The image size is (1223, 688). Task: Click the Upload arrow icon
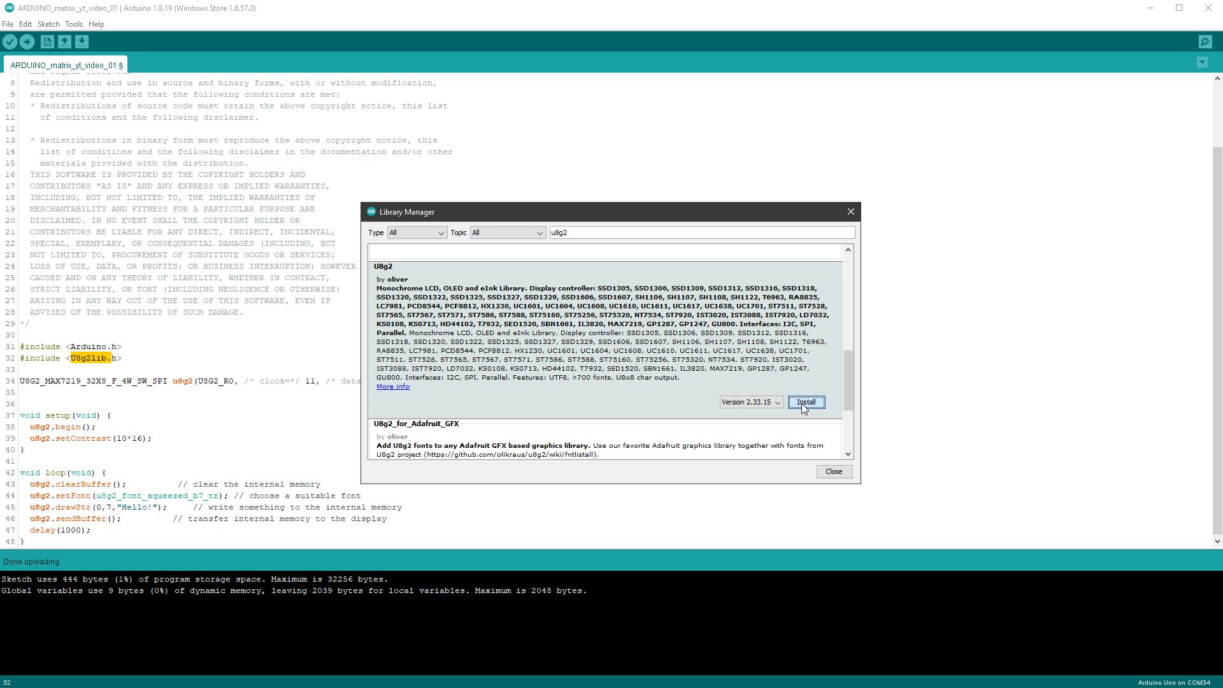(27, 41)
